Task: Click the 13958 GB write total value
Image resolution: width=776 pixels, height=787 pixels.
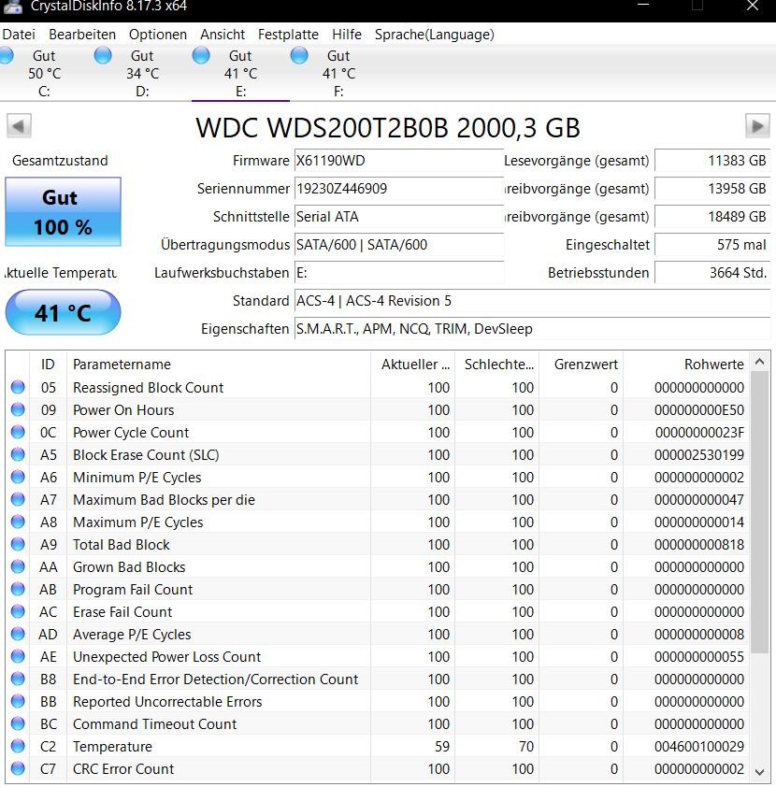Action: pyautogui.click(x=712, y=189)
